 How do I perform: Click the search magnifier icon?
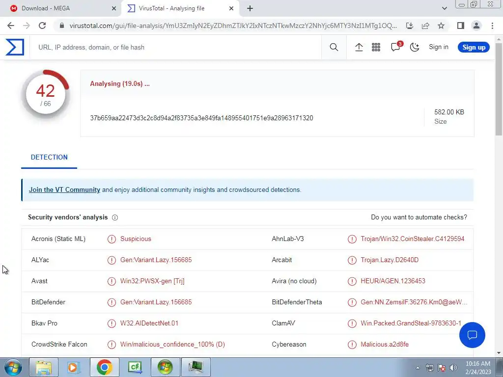334,47
